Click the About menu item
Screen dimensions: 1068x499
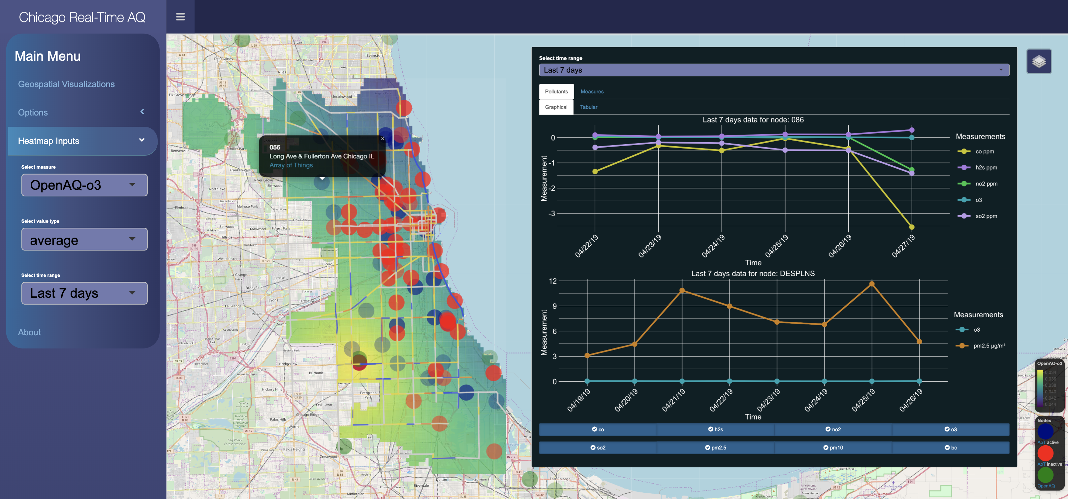[29, 331]
